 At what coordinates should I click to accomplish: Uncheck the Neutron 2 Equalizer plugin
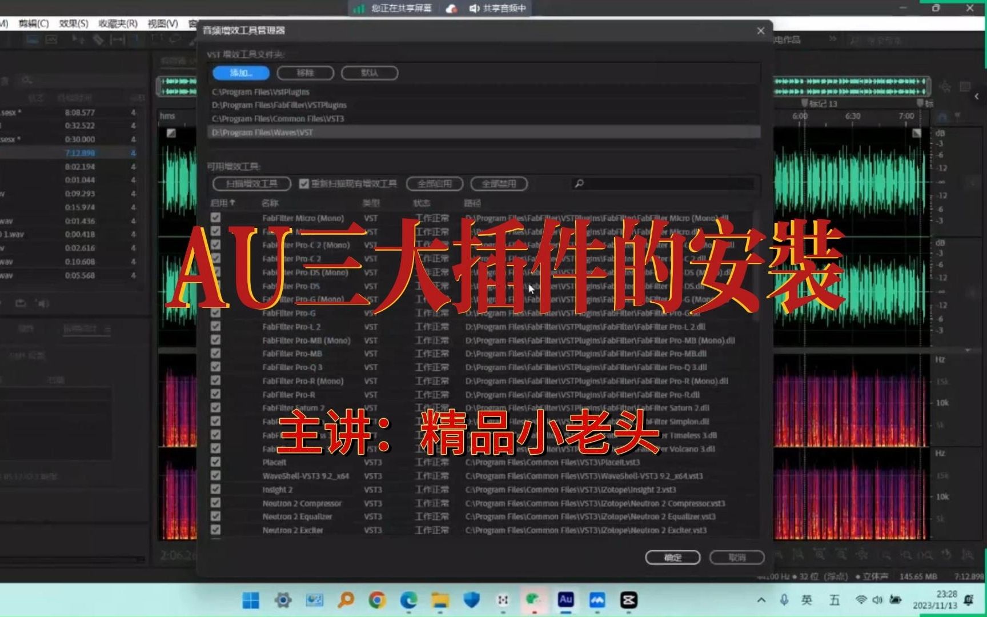point(215,516)
